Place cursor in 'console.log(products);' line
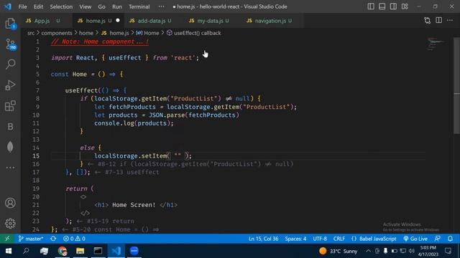 point(134,123)
